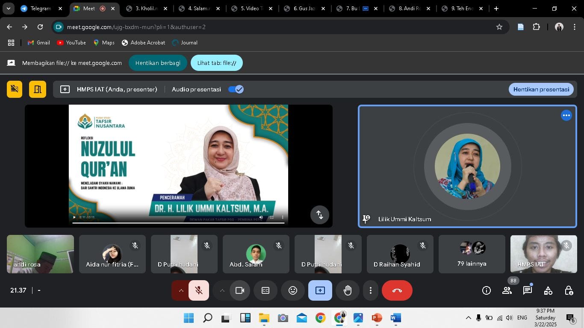This screenshot has height=328, width=584.
Task: Open meeting details info icon
Action: [487, 290]
